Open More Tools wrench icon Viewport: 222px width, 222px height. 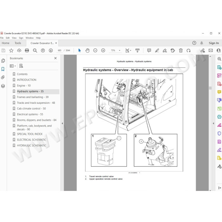pos(219,166)
